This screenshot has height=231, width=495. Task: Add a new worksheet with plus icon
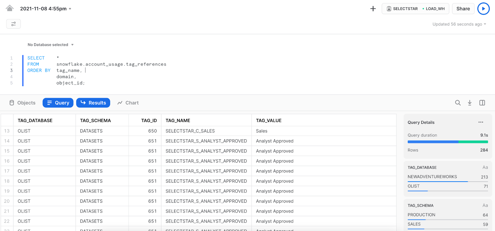pyautogui.click(x=373, y=9)
